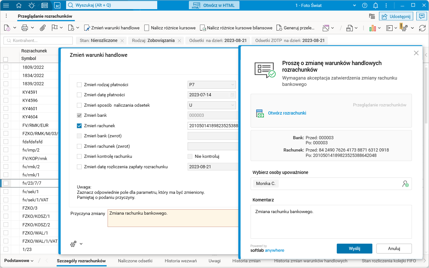Remove the 'Stan: Nierozliczone' filter
429x268 pixels.
122,41
